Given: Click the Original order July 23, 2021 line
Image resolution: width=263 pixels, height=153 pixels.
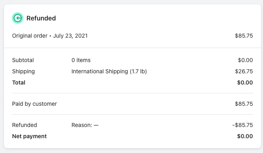Looking at the screenshot, I should pos(50,36).
